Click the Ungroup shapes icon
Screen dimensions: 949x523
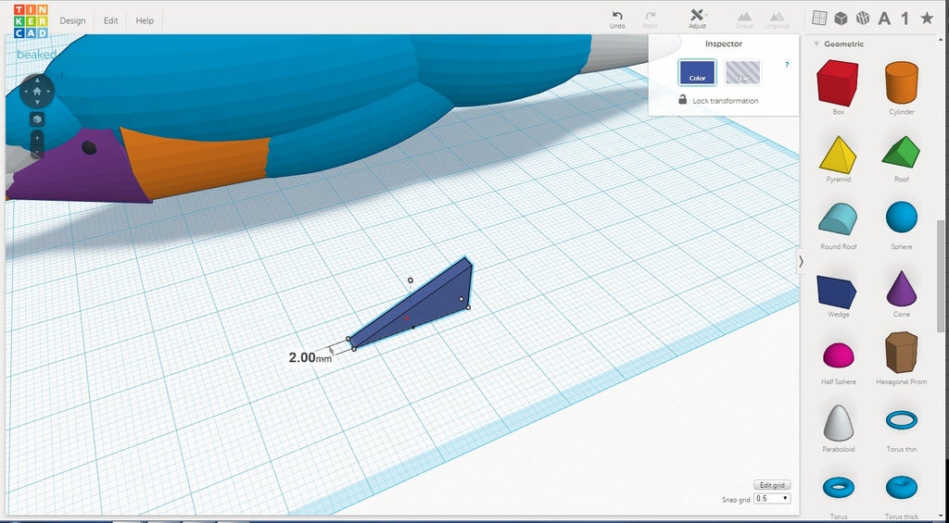coord(778,19)
